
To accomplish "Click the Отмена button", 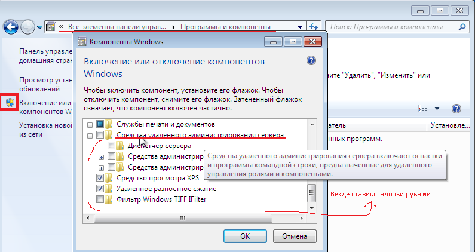I will tap(295, 236).
